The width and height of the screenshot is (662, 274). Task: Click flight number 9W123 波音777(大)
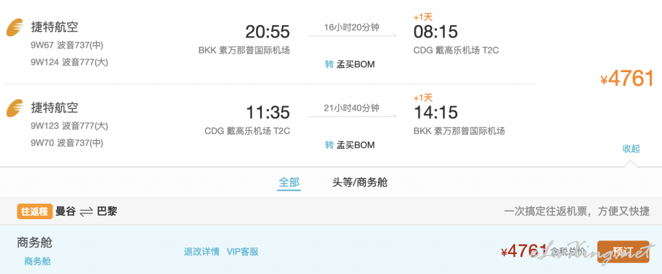[x=70, y=126]
